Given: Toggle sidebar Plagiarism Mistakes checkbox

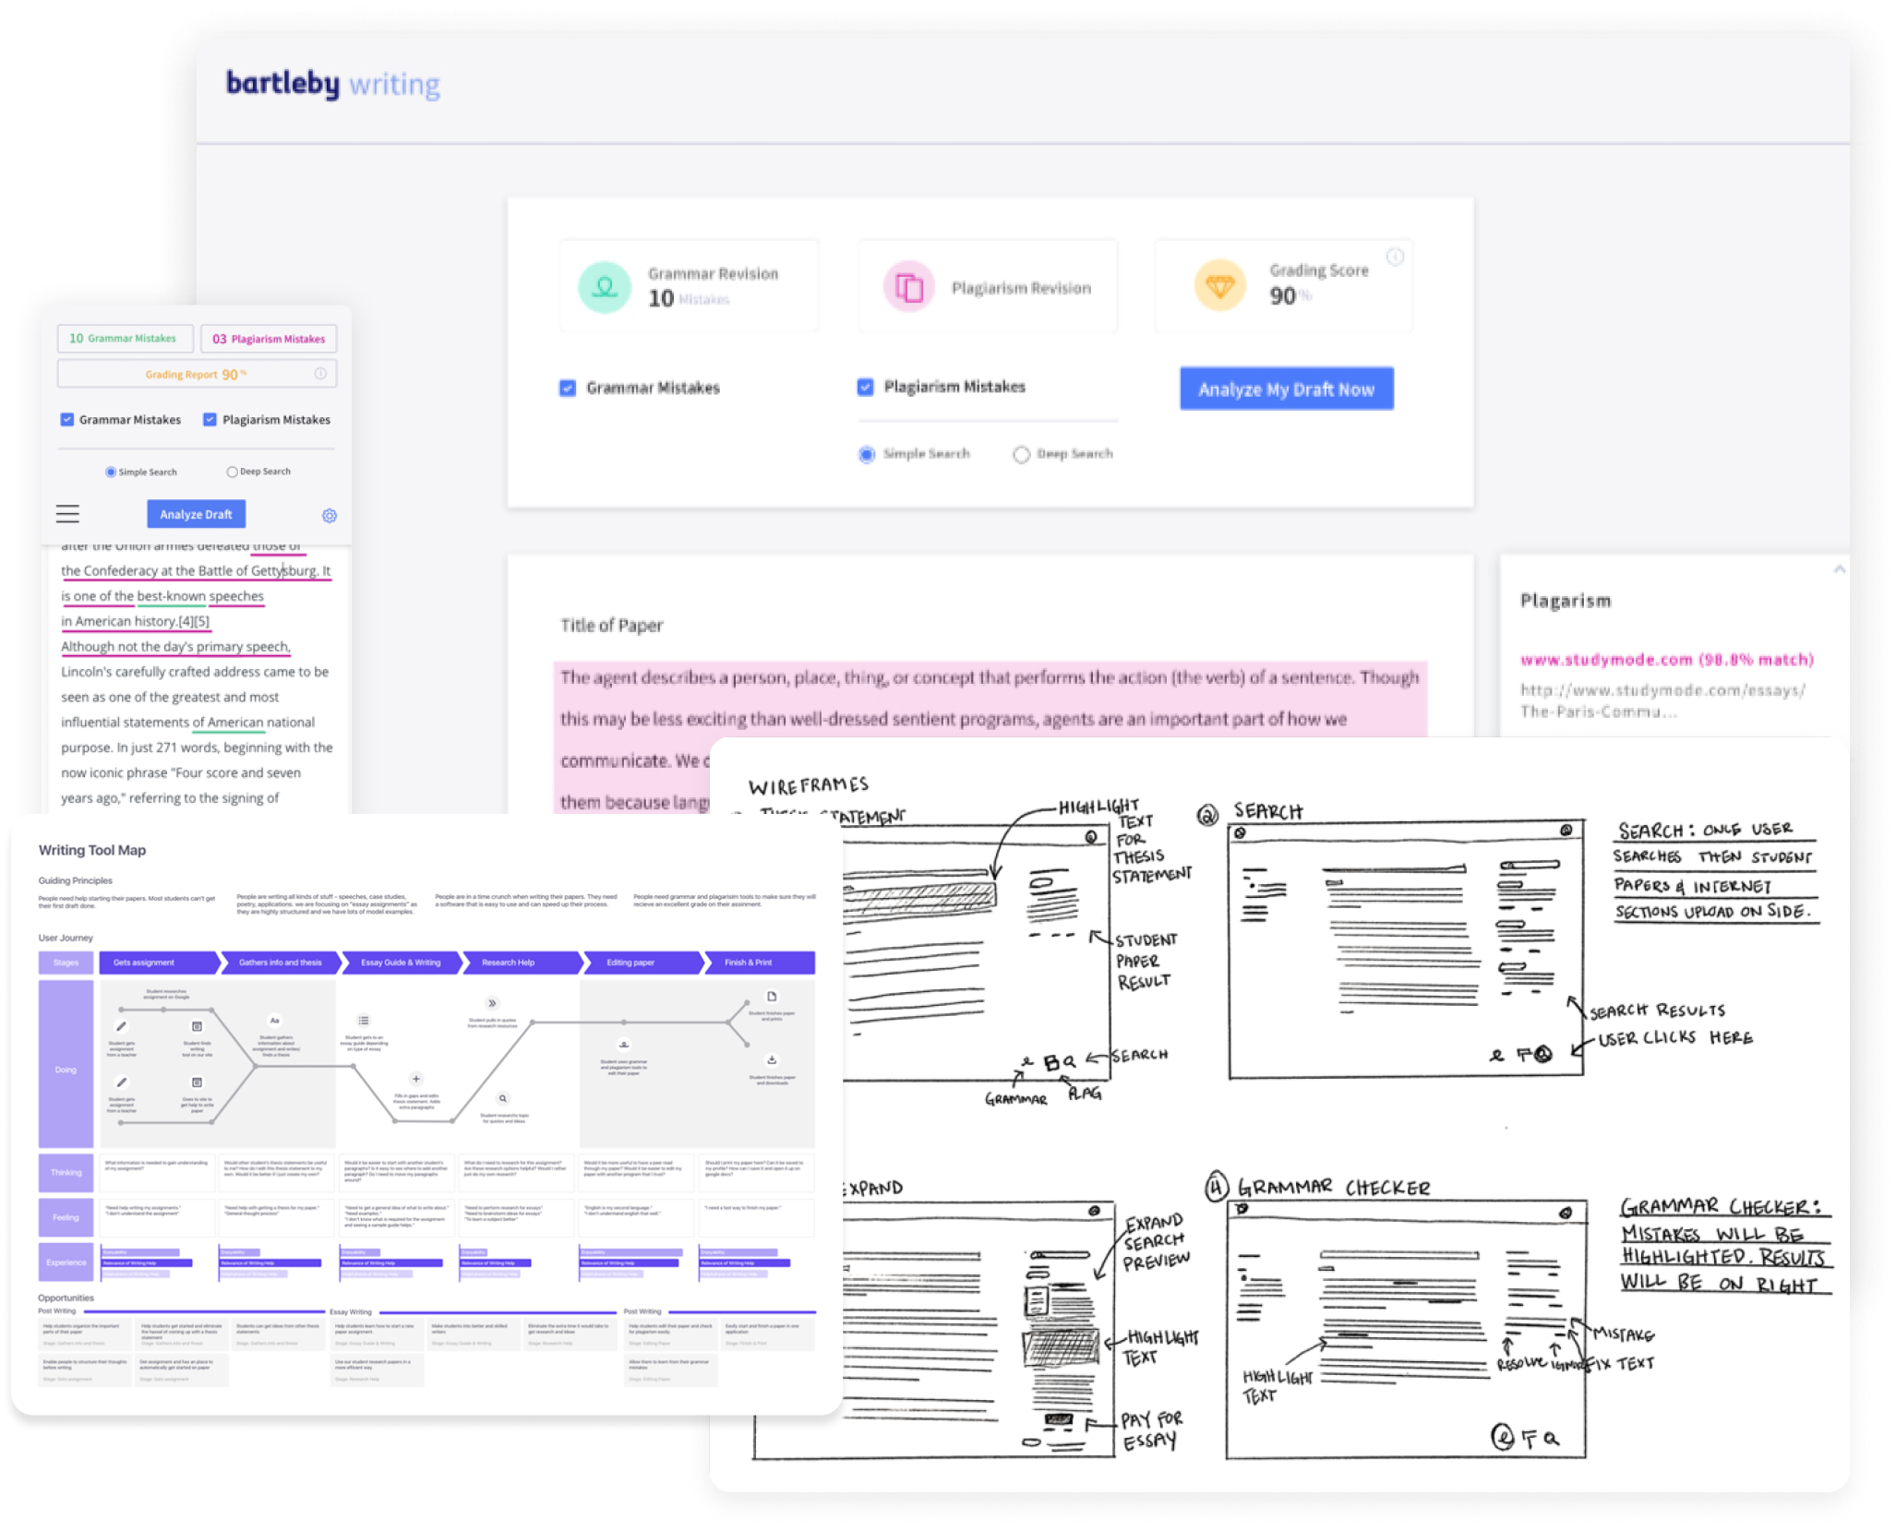Looking at the screenshot, I should click(210, 419).
